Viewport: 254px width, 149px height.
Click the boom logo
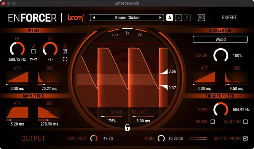pos(76,18)
